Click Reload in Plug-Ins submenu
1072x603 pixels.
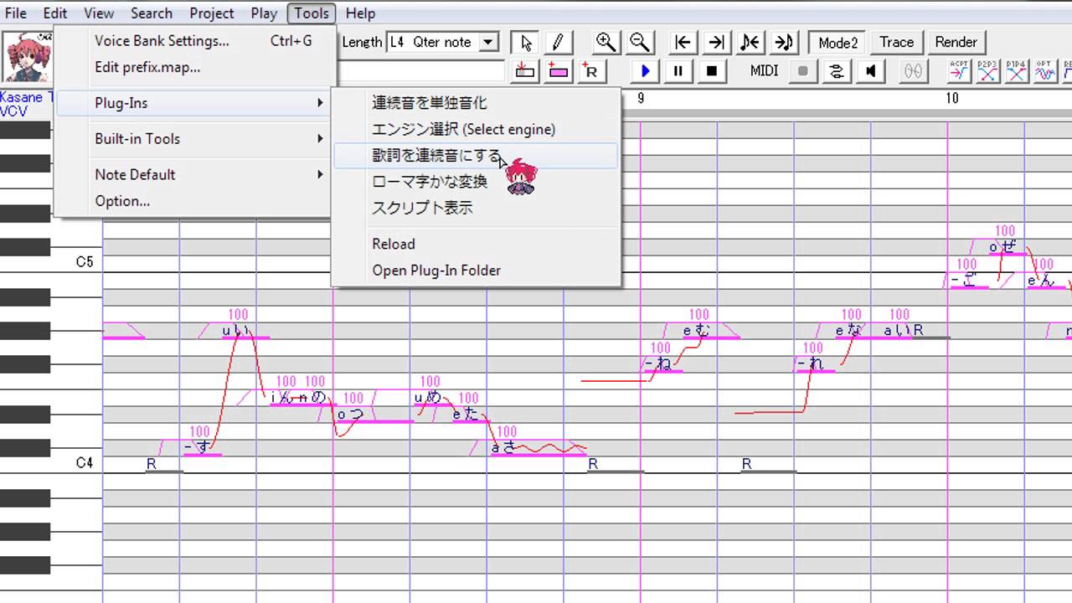[476, 244]
